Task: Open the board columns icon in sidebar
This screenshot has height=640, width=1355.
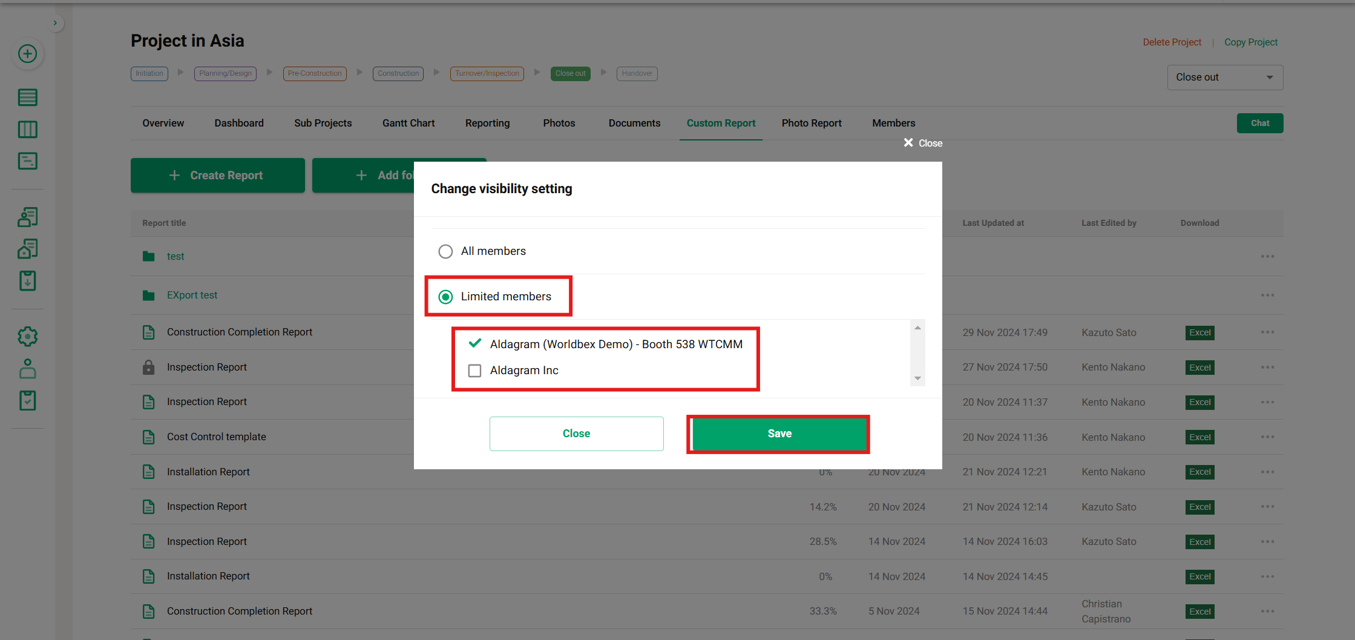Action: pos(27,130)
